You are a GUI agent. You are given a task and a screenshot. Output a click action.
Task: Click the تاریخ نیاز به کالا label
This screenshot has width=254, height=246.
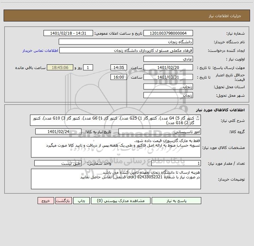[98, 132]
